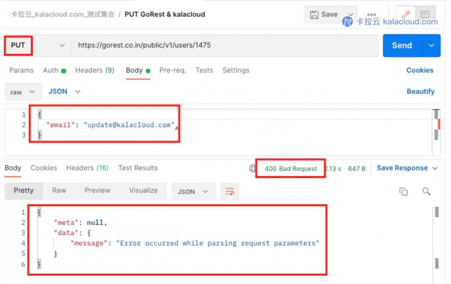Click the Beautify link
This screenshot has width=451, height=284.
(x=420, y=91)
